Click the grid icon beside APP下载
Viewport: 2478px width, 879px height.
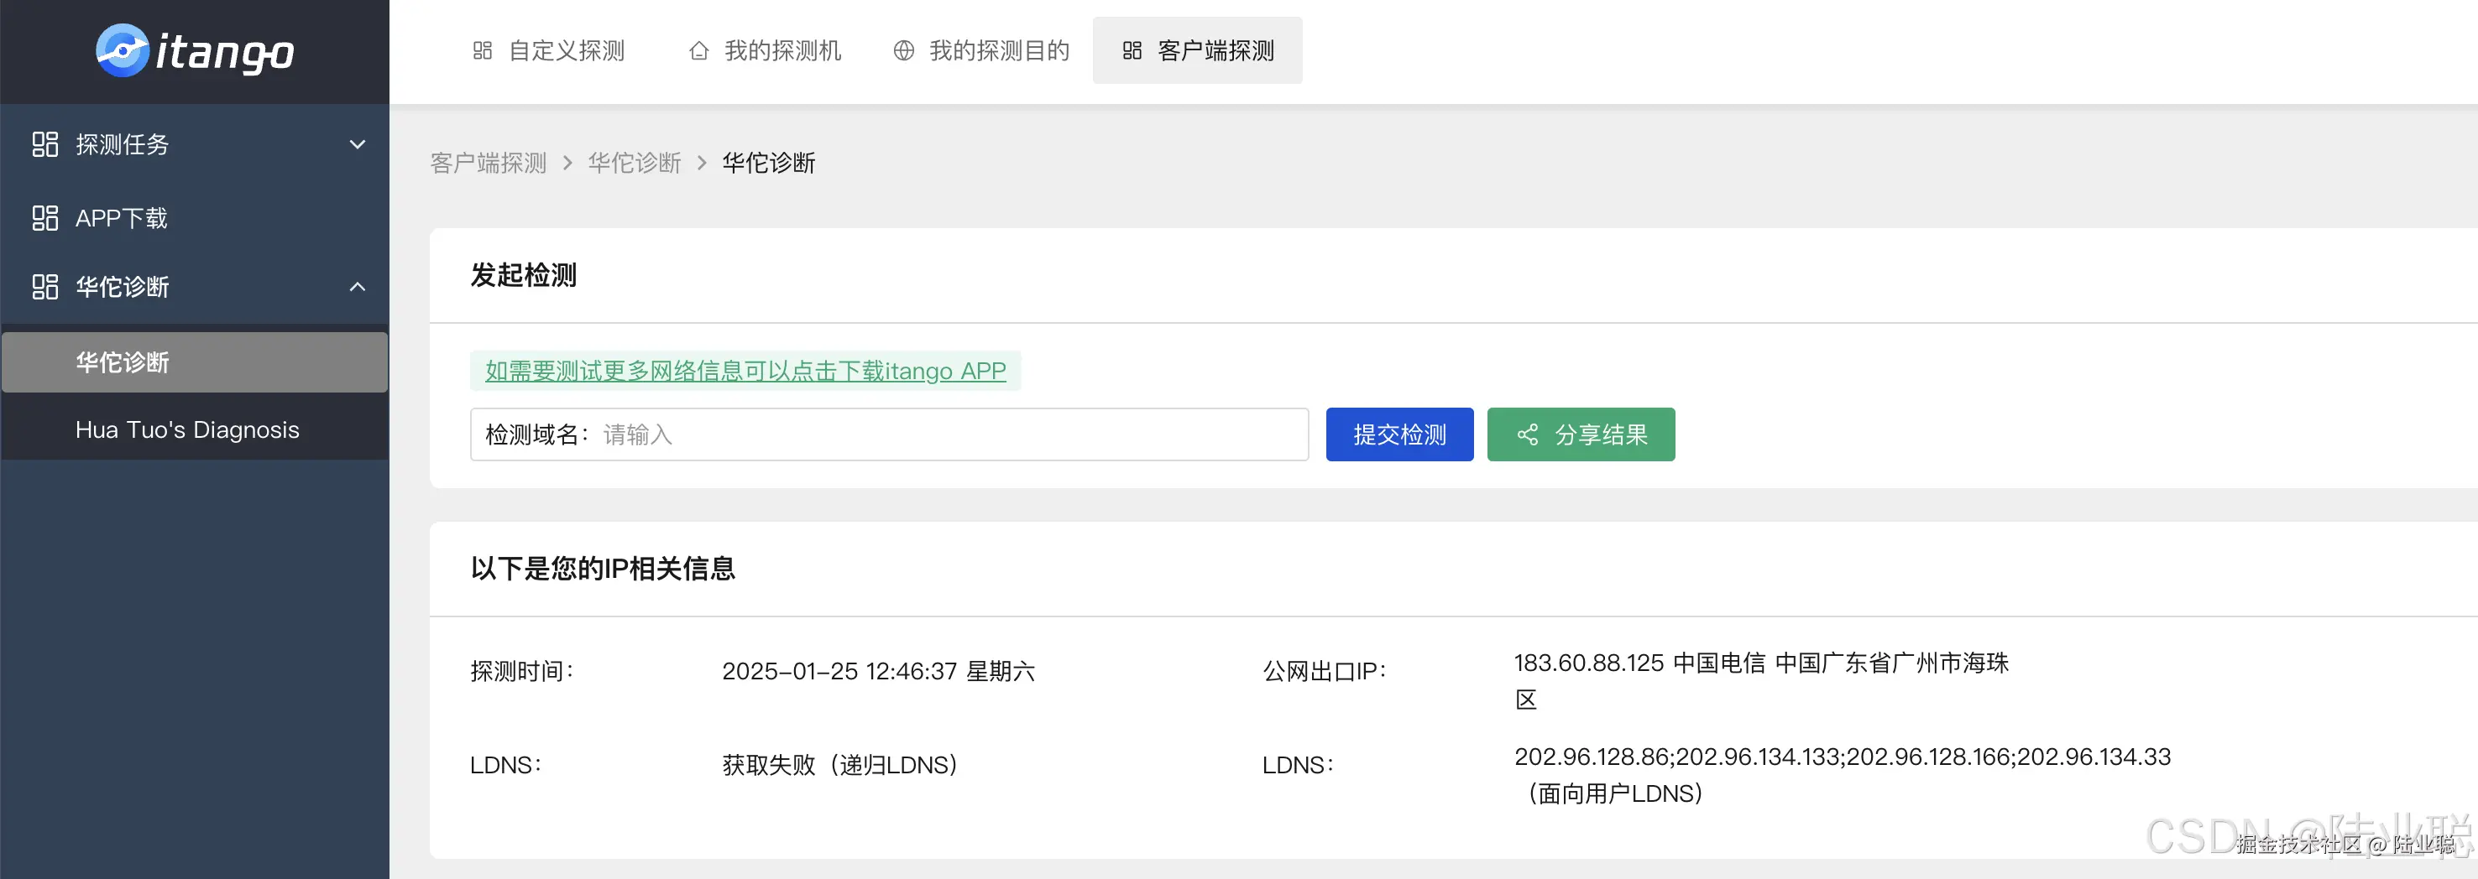[x=45, y=218]
